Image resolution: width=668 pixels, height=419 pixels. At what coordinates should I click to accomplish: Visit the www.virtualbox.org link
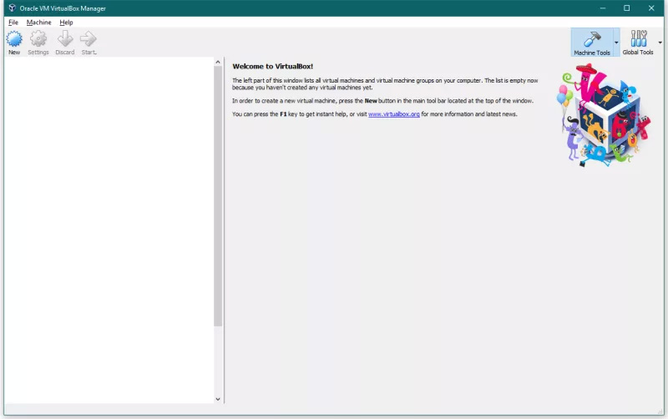393,114
